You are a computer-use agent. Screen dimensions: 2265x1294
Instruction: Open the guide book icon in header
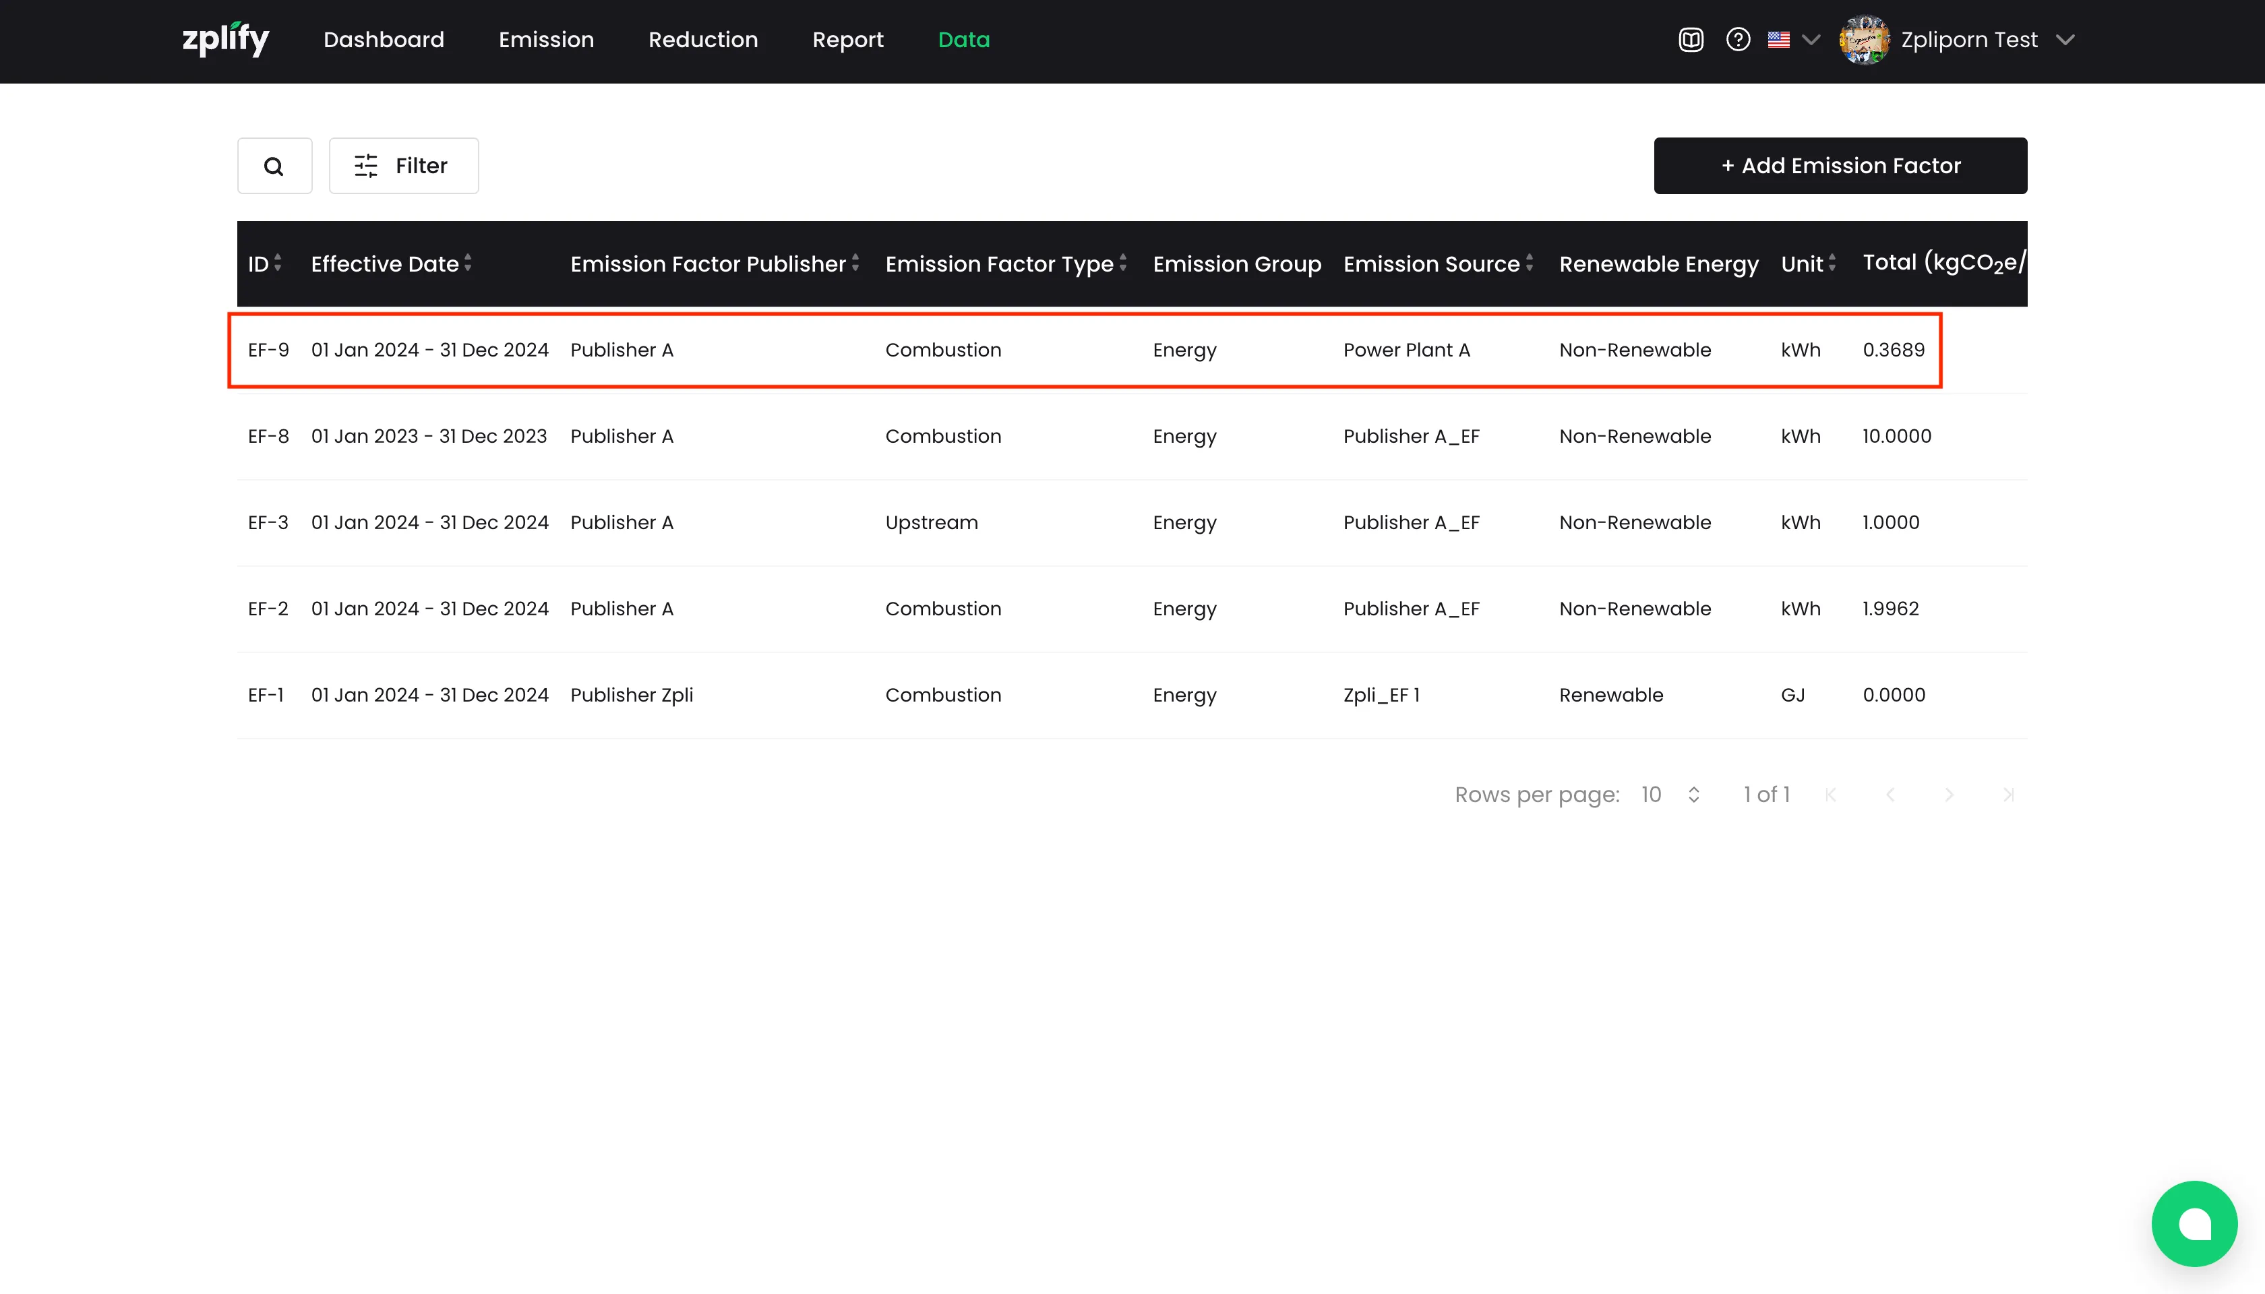pyautogui.click(x=1690, y=40)
